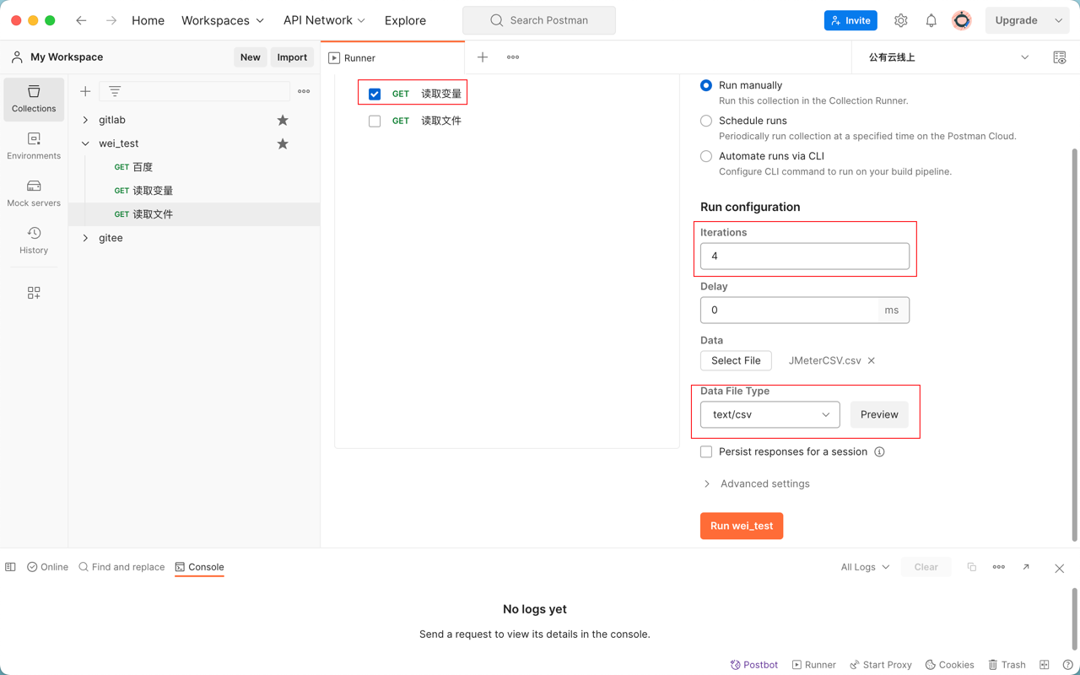Check the 读取文件 request checkbox
Screen dimensions: 1080x675
point(375,121)
